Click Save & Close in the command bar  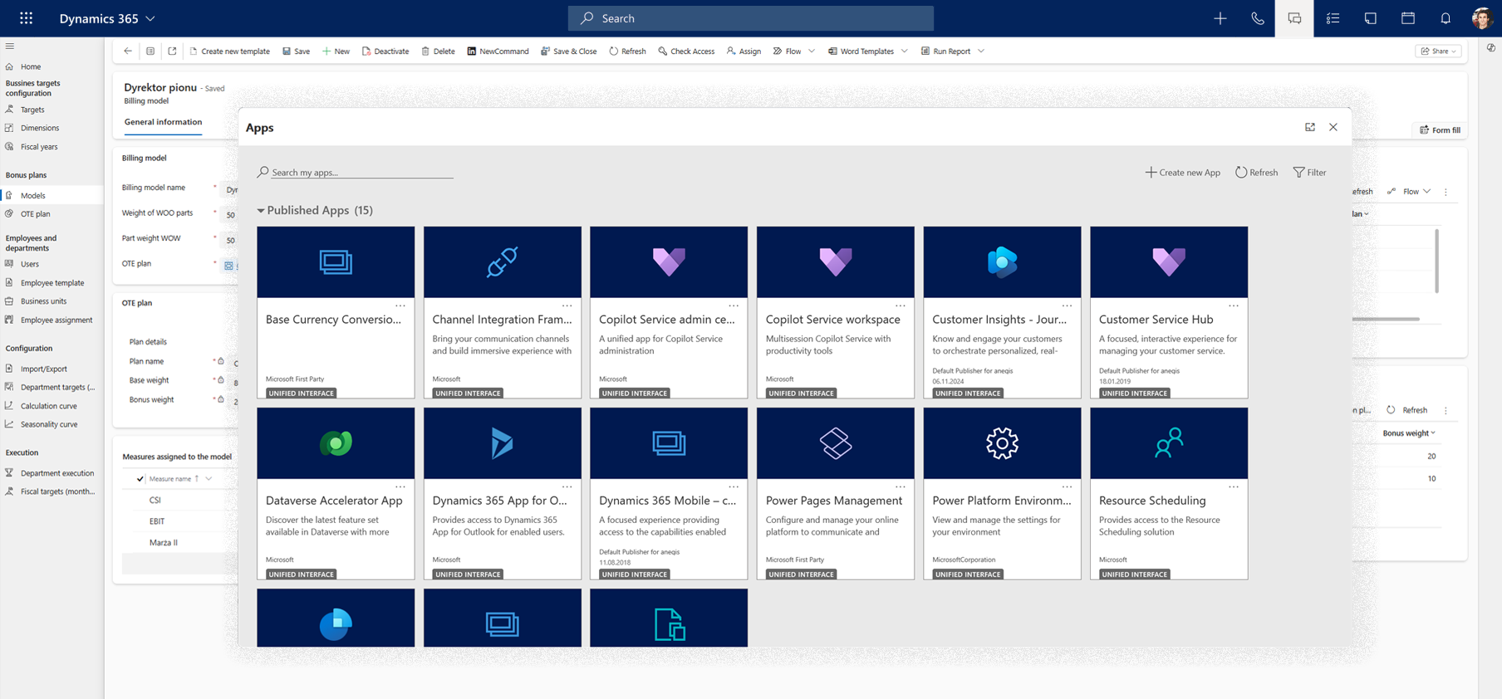(x=568, y=51)
